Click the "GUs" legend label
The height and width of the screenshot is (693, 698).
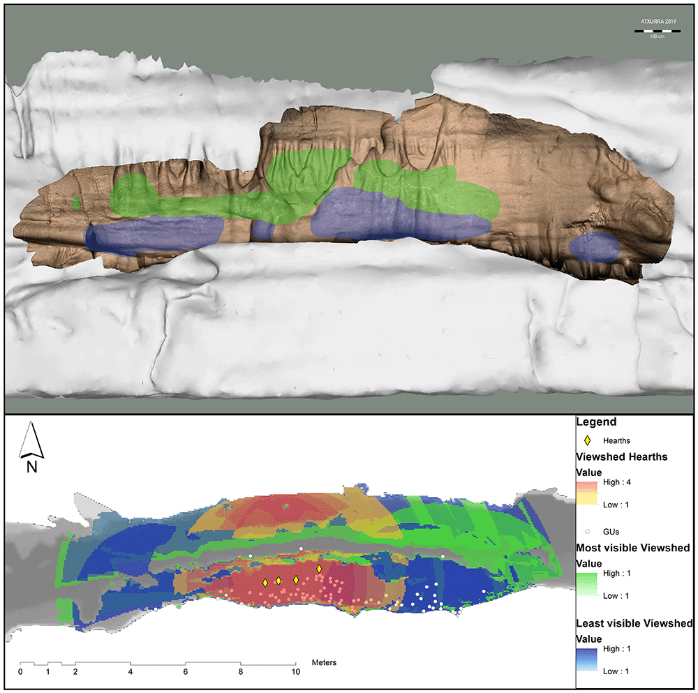pos(611,532)
